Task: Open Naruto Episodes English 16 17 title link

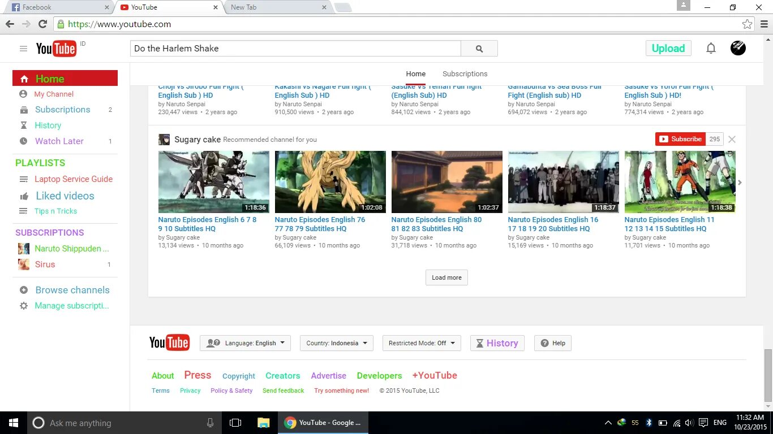Action: click(x=553, y=224)
